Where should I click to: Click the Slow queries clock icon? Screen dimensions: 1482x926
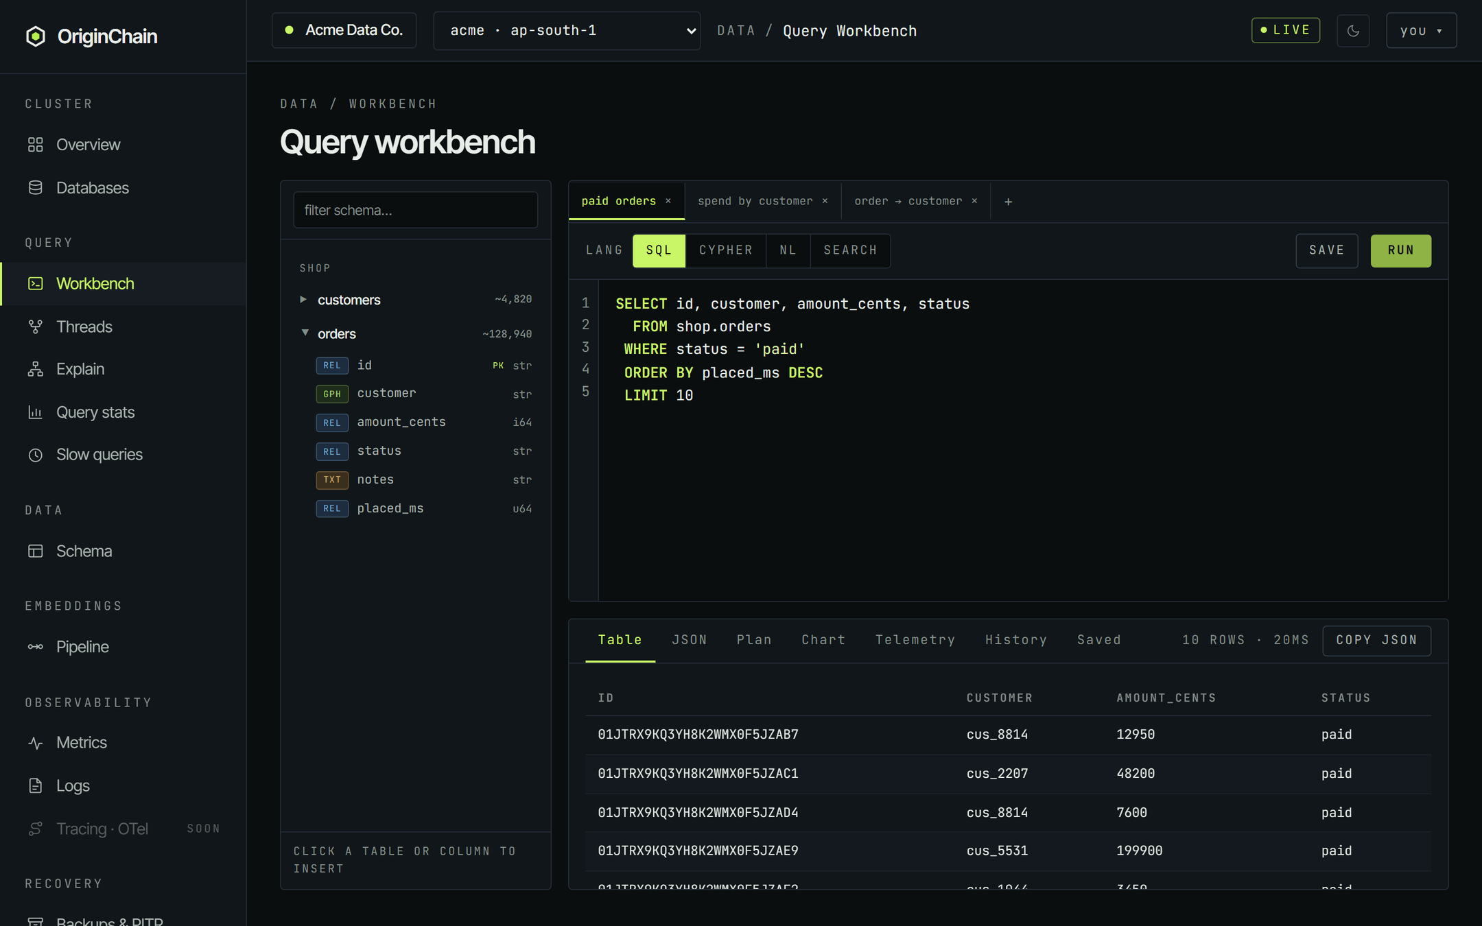pos(36,455)
